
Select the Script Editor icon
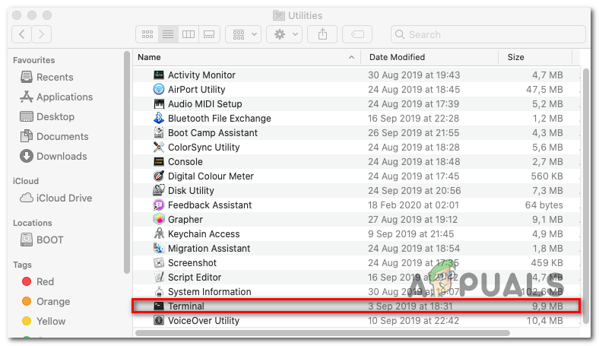[x=159, y=278]
